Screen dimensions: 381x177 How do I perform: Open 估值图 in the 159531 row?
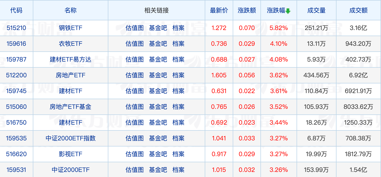pyautogui.click(x=135, y=170)
